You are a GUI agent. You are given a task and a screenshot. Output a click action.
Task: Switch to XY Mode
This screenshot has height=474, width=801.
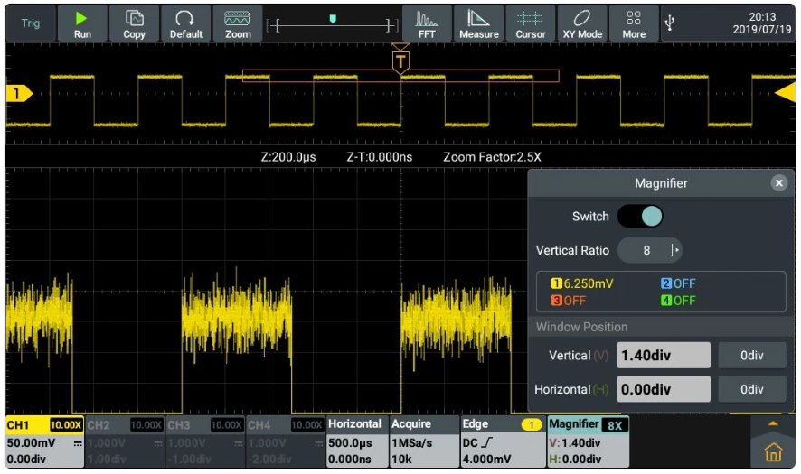point(582,23)
